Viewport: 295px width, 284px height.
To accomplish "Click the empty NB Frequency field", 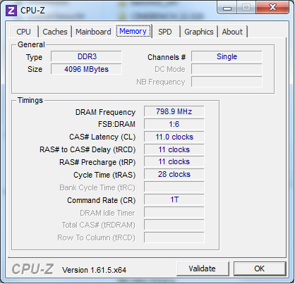I will [227, 82].
